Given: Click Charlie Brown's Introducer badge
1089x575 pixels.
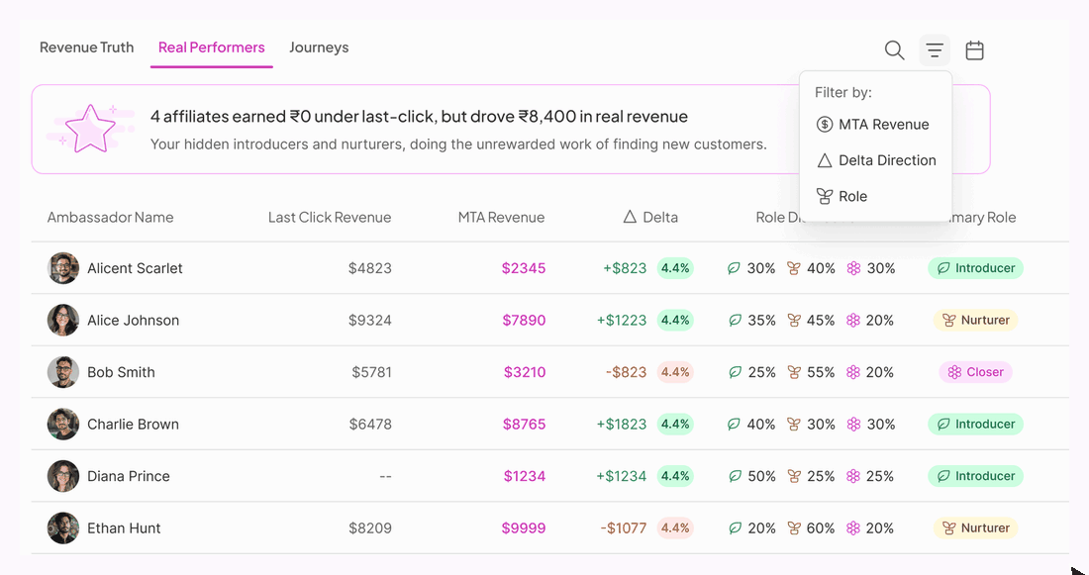Looking at the screenshot, I should coord(975,425).
